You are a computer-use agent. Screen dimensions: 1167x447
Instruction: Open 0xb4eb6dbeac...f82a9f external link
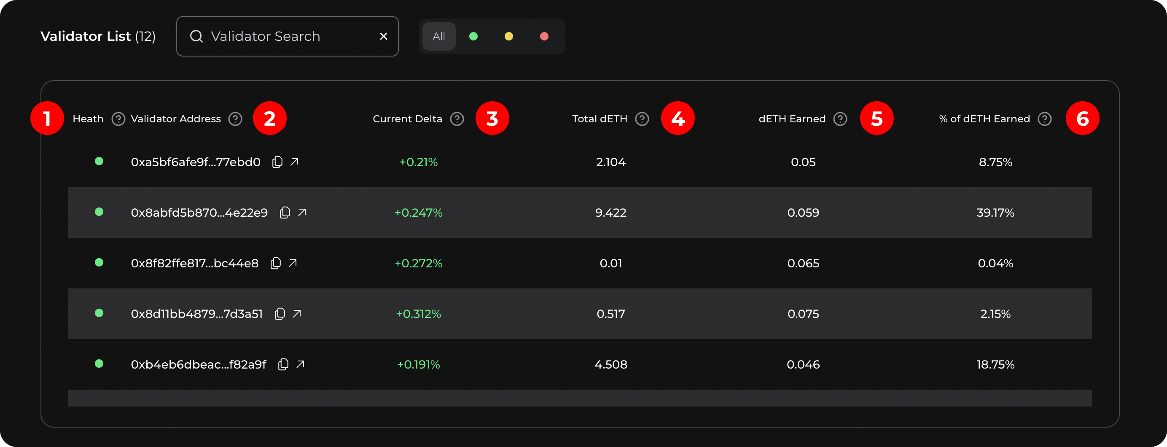(x=300, y=364)
